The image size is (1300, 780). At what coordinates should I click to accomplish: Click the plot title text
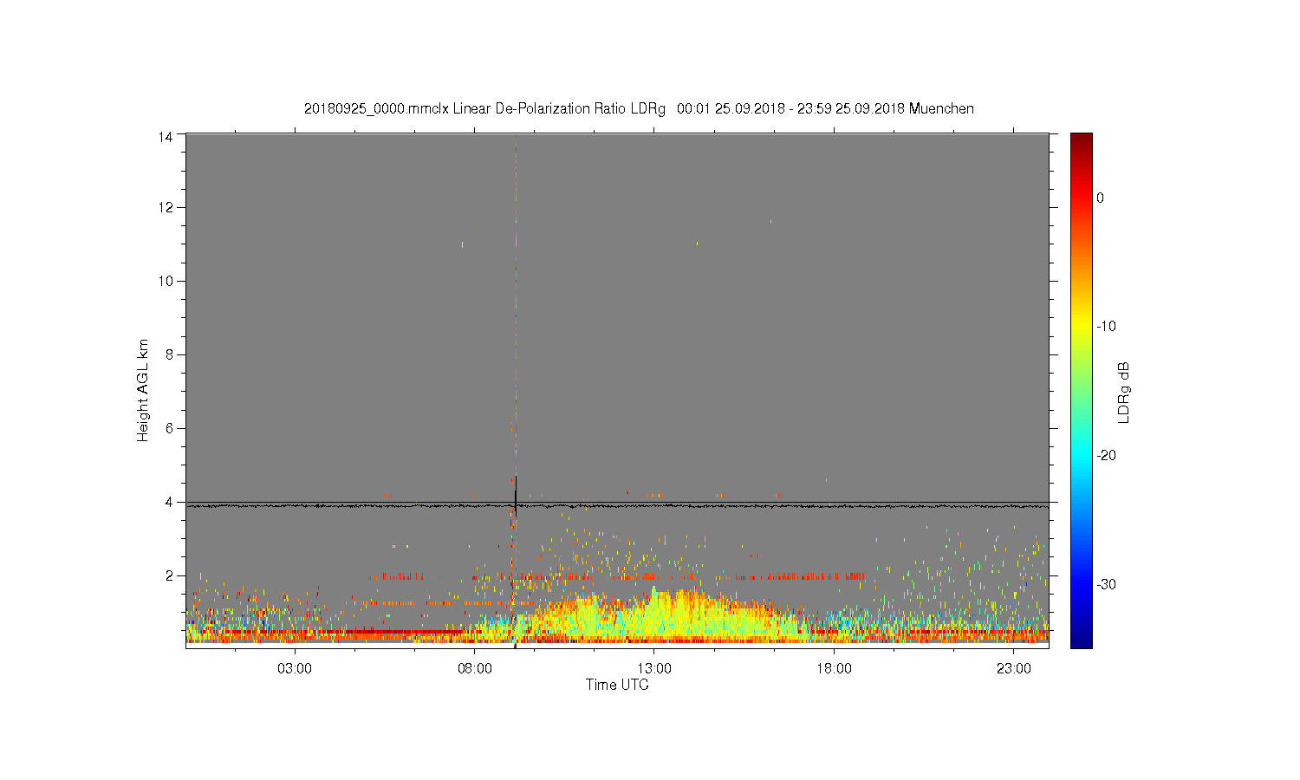tap(639, 109)
